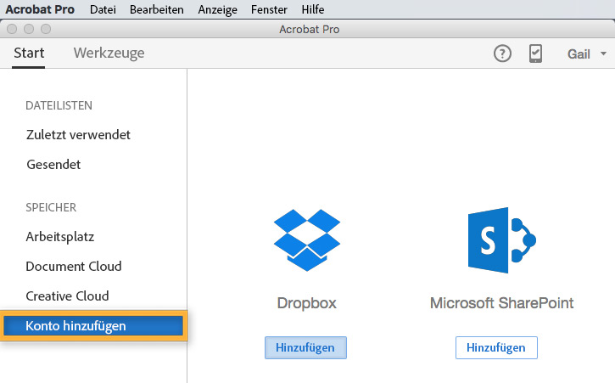Open Document Cloud storage

pos(74,267)
